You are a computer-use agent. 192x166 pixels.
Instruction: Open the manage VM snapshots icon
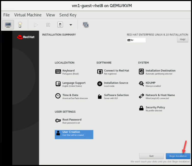coord(86,25)
